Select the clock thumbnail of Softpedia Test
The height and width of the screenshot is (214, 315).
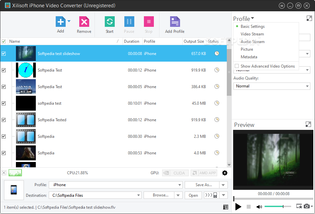[x=26, y=70]
